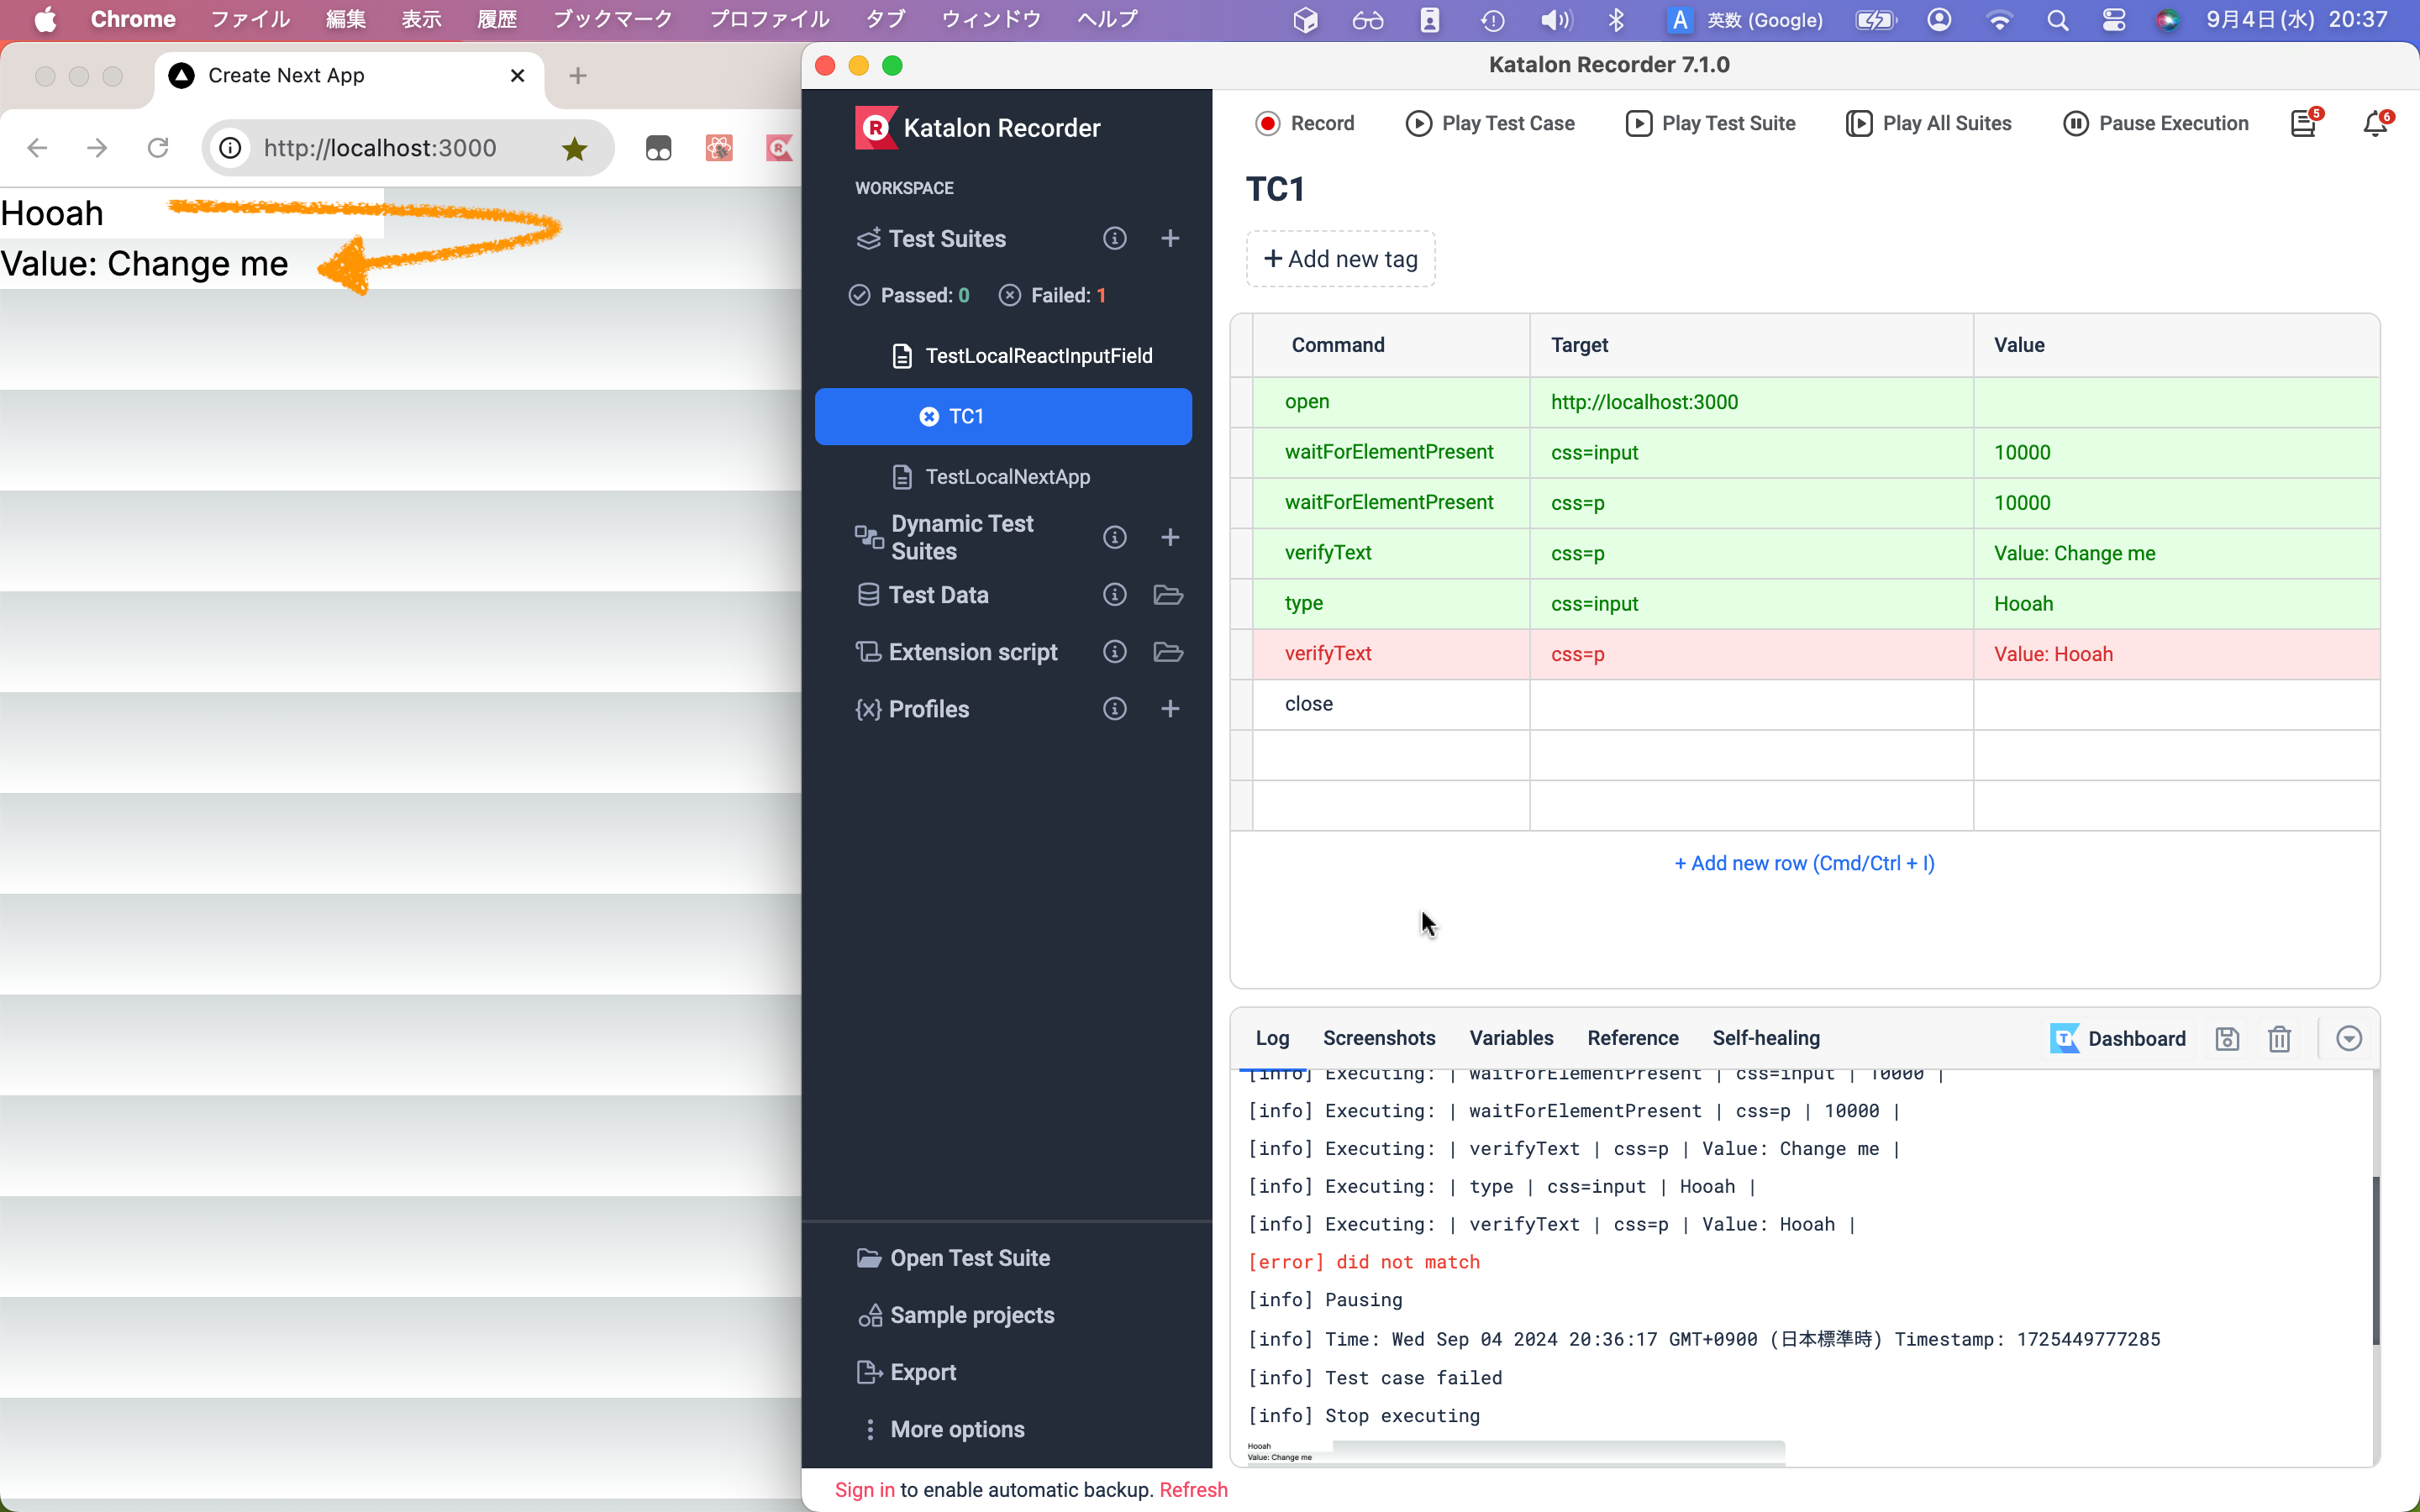Click the delete test case icon
Screen dimensions: 2420x1512
2281,1038
